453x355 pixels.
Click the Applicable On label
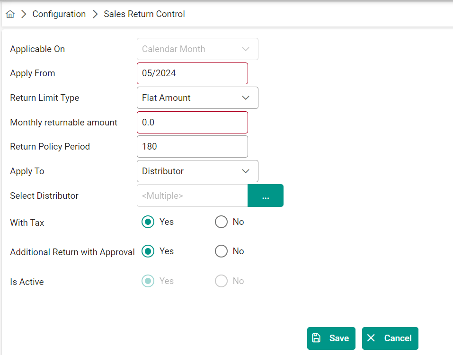37,49
